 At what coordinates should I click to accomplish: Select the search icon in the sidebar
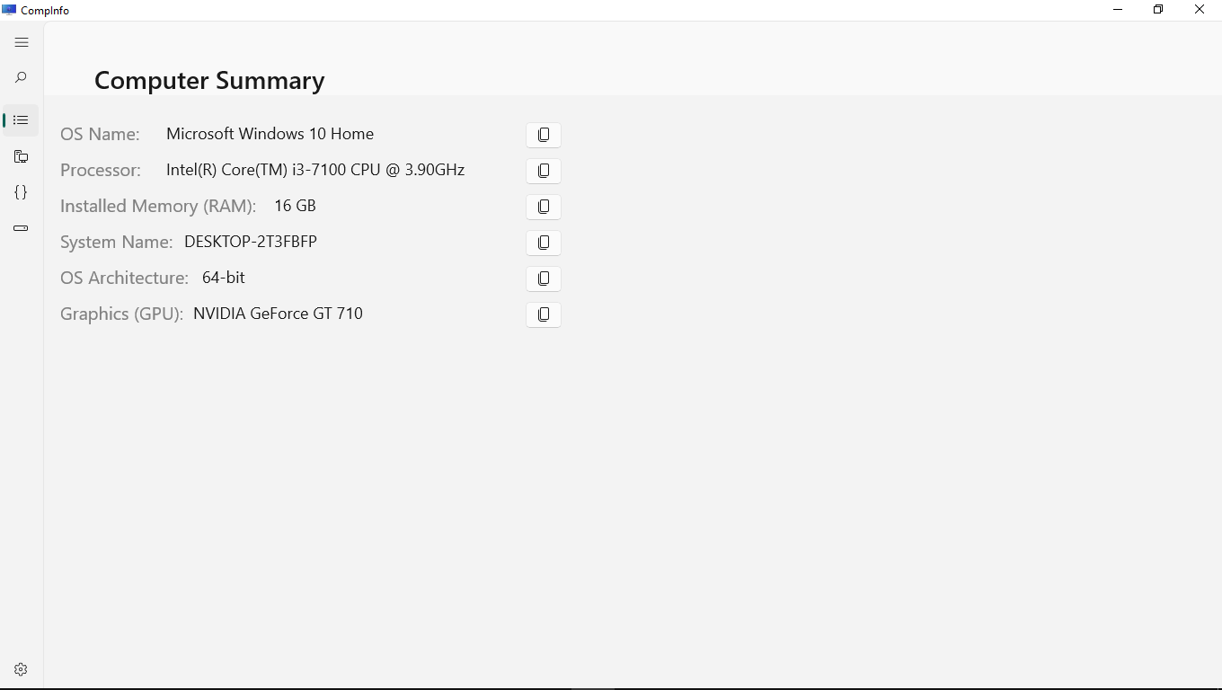[21, 78]
